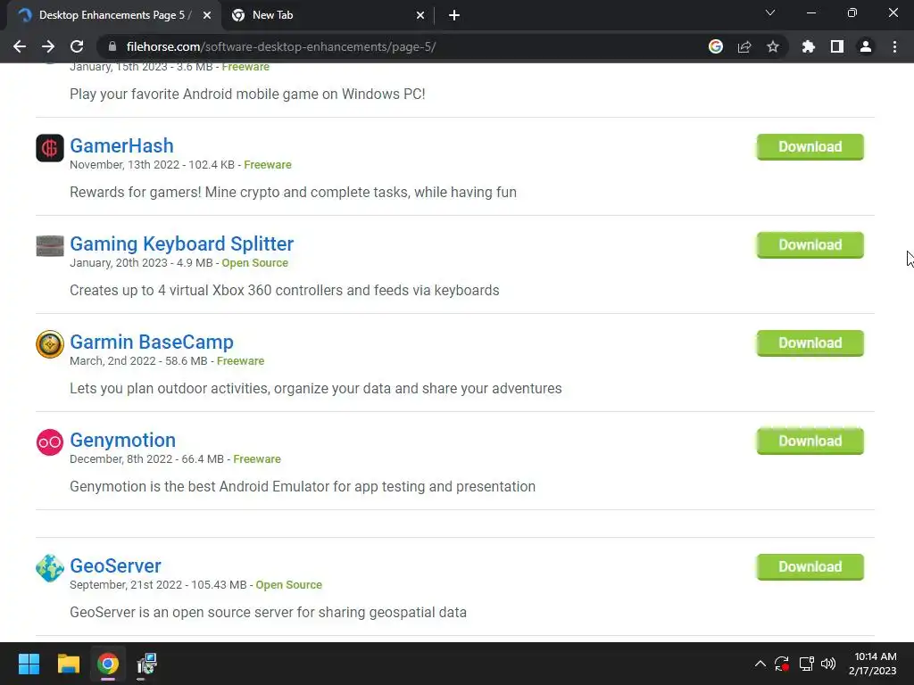Open the GamerHash title link
Screen dimensions: 914x685
[121, 145]
